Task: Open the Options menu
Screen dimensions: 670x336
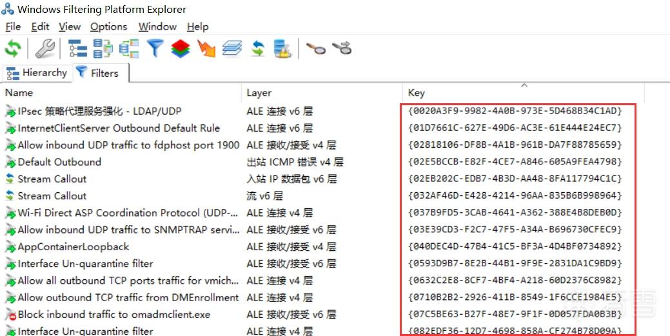Action: [x=108, y=26]
